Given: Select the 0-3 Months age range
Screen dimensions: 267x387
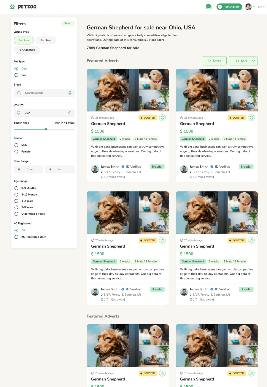Looking at the screenshot, I should pyautogui.click(x=16, y=188).
